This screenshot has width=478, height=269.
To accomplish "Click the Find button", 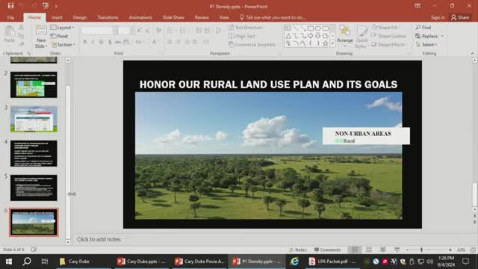I will 423,28.
